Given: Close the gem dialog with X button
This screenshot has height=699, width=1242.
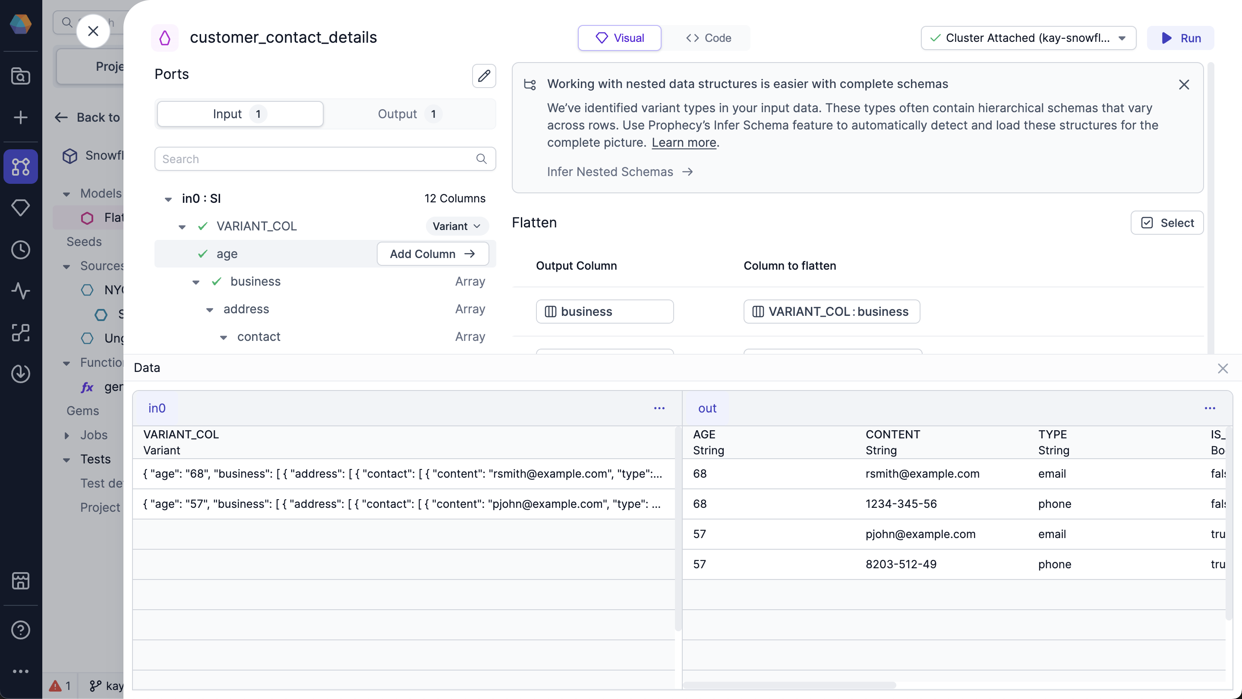Looking at the screenshot, I should point(93,31).
